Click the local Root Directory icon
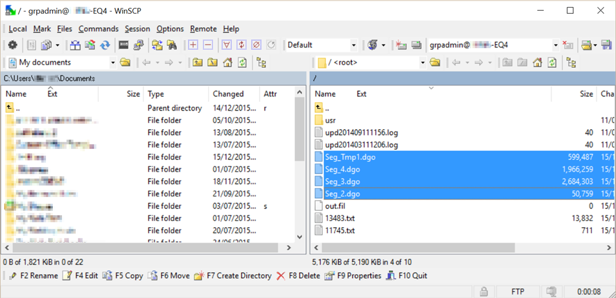Screen dimensions: 616x298 click(x=212, y=62)
